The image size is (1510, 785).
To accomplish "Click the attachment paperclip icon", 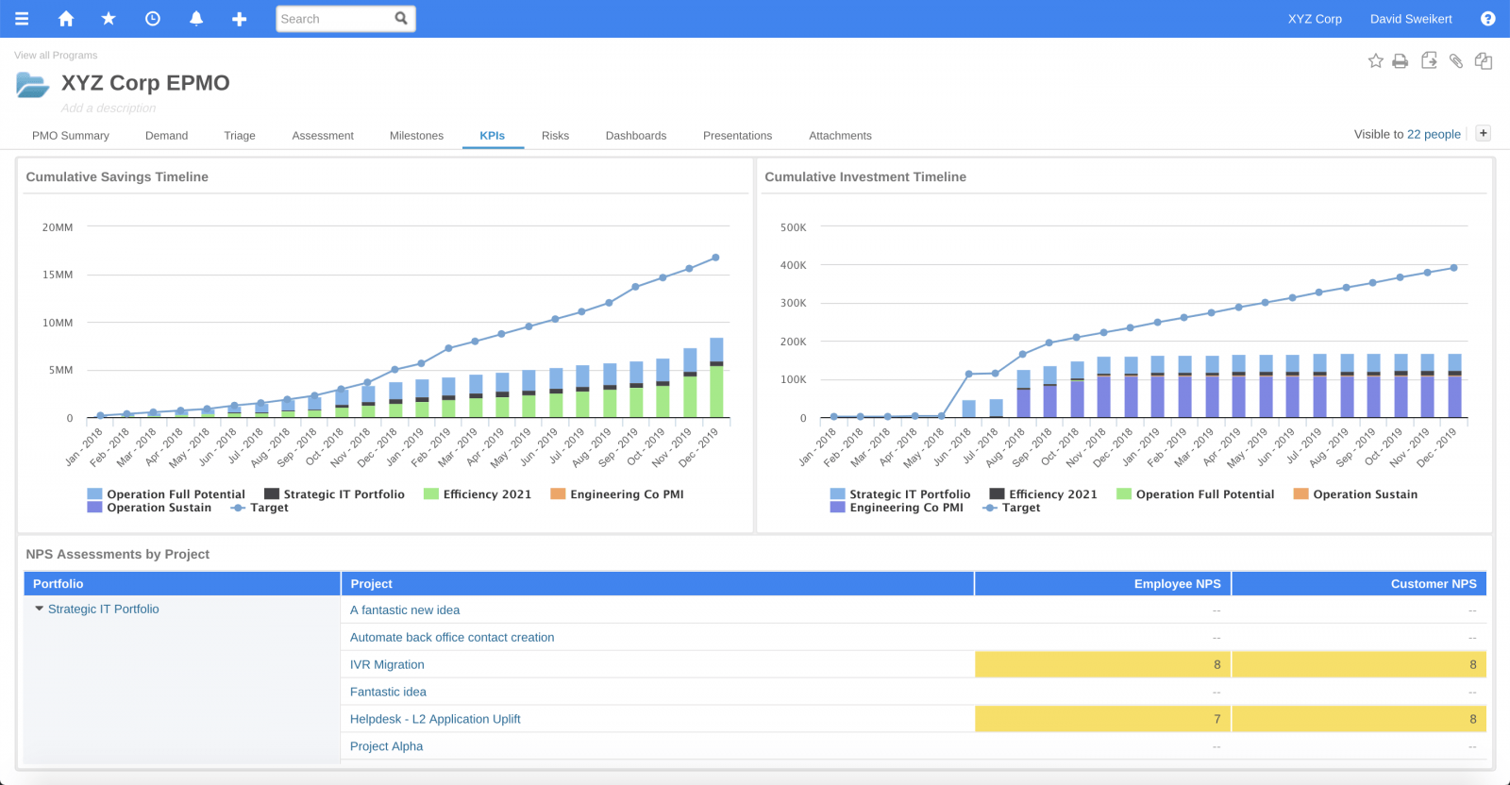I will [1456, 61].
